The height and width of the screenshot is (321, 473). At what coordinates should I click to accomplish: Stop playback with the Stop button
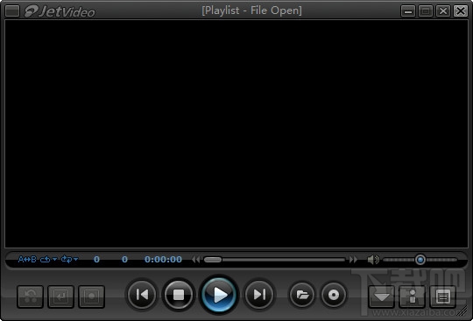click(x=179, y=295)
